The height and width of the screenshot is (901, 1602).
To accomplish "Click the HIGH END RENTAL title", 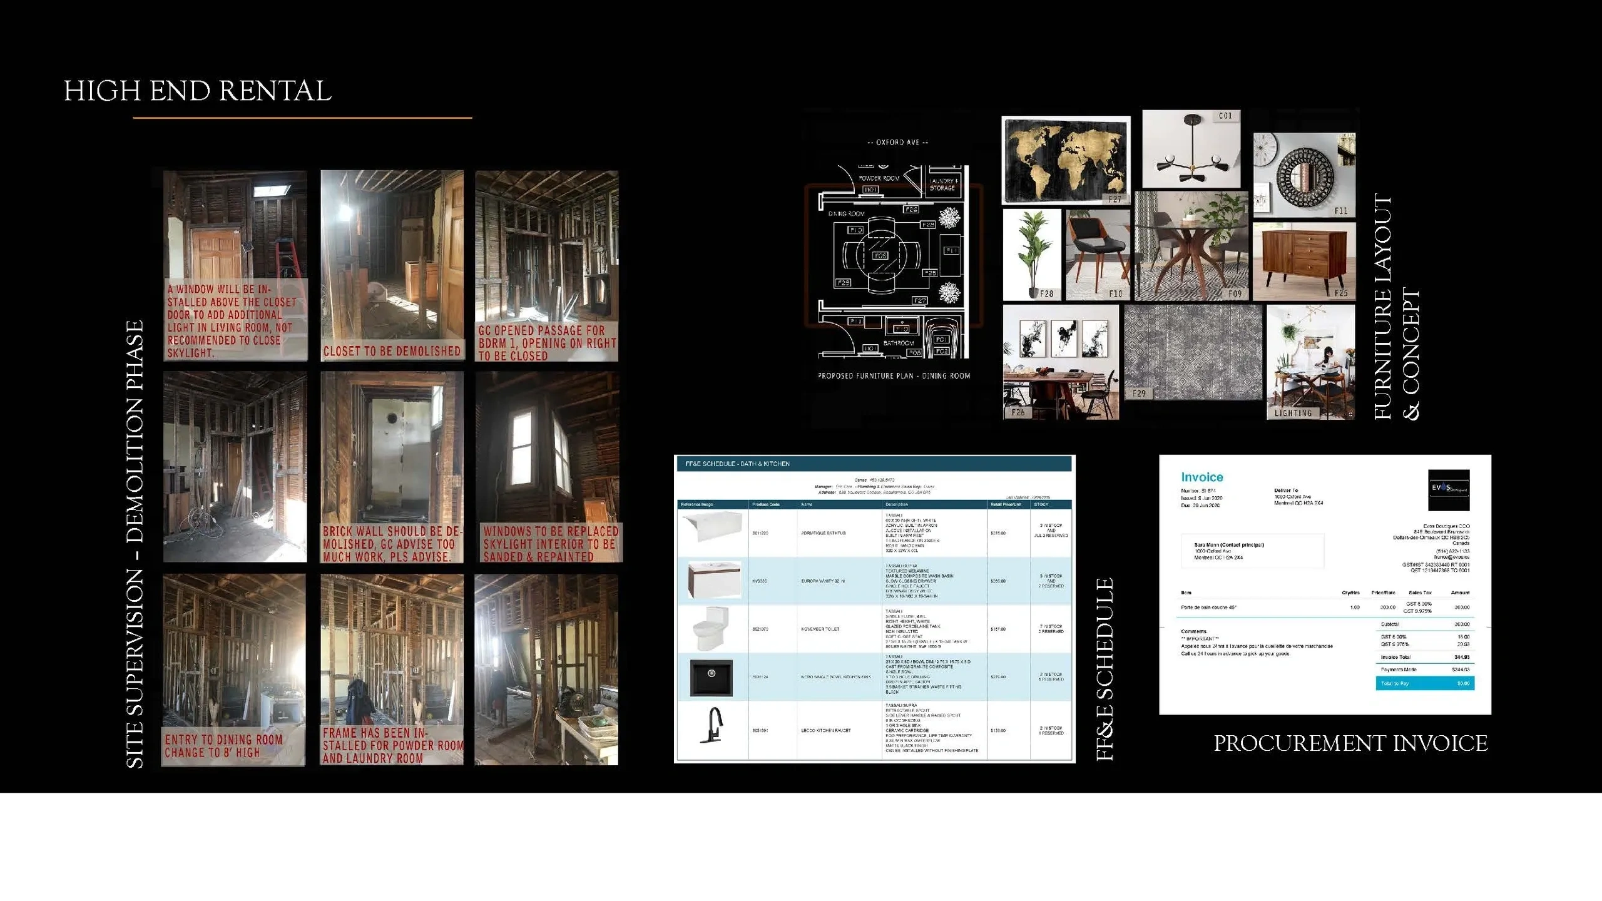I will coord(198,91).
